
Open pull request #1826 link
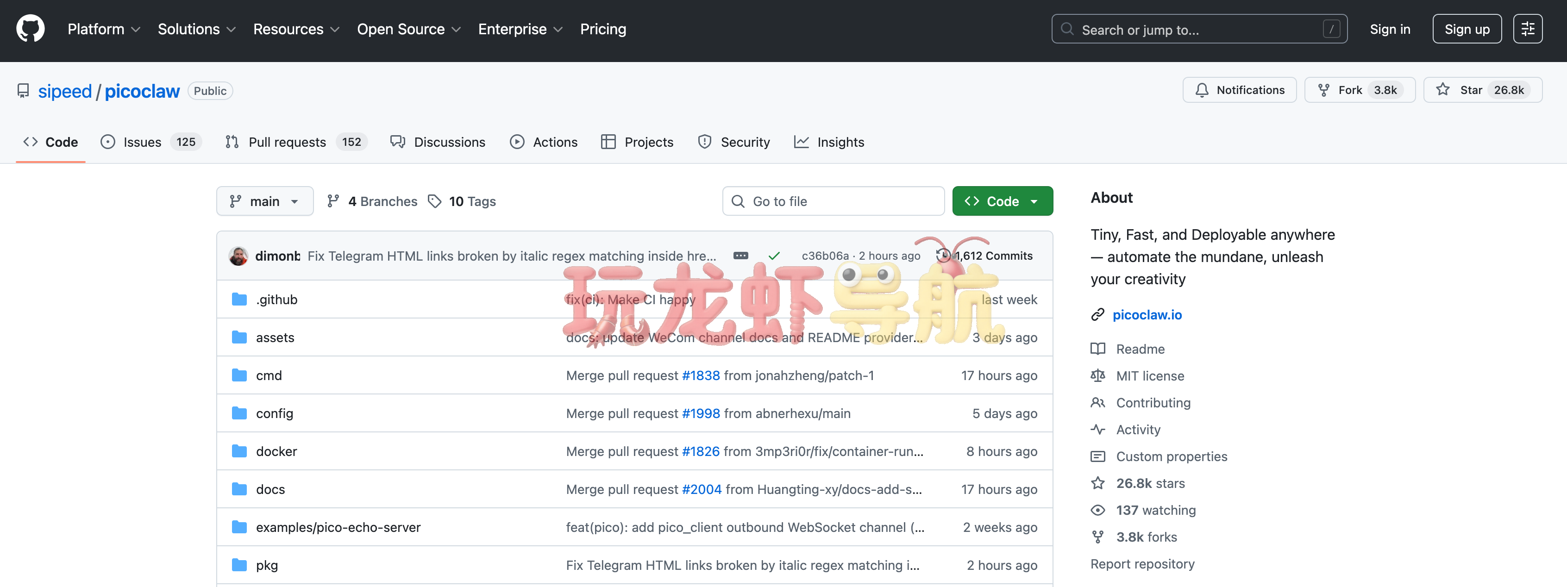click(x=701, y=451)
